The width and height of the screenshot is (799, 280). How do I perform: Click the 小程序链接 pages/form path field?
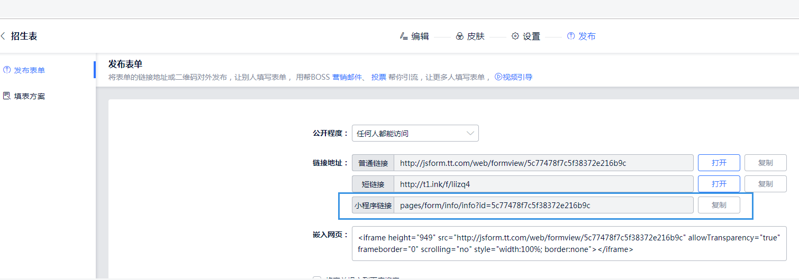click(543, 205)
